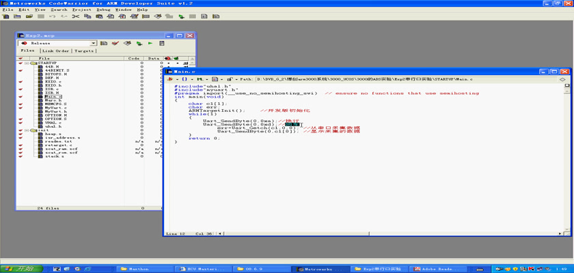Image resolution: width=574 pixels, height=273 pixels.
Task: Switch to ECU Master taskbar button
Action: [202, 269]
